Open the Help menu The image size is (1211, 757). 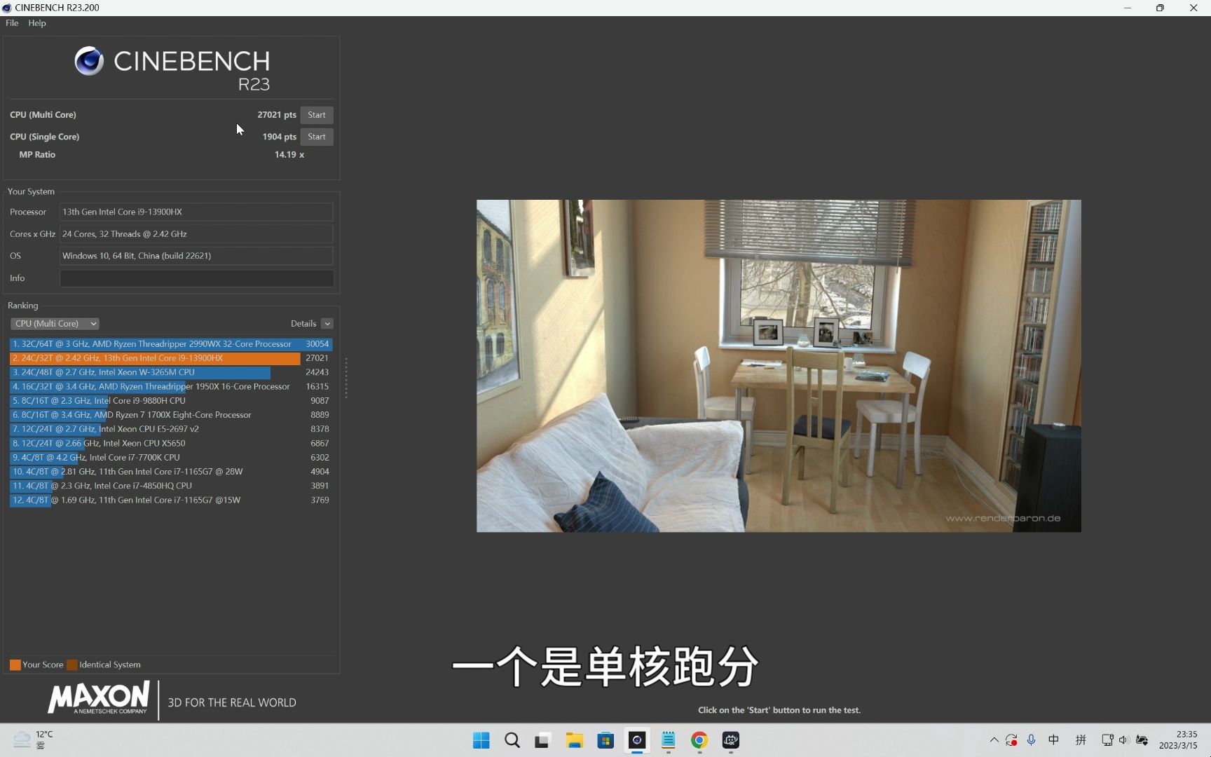[x=37, y=23]
